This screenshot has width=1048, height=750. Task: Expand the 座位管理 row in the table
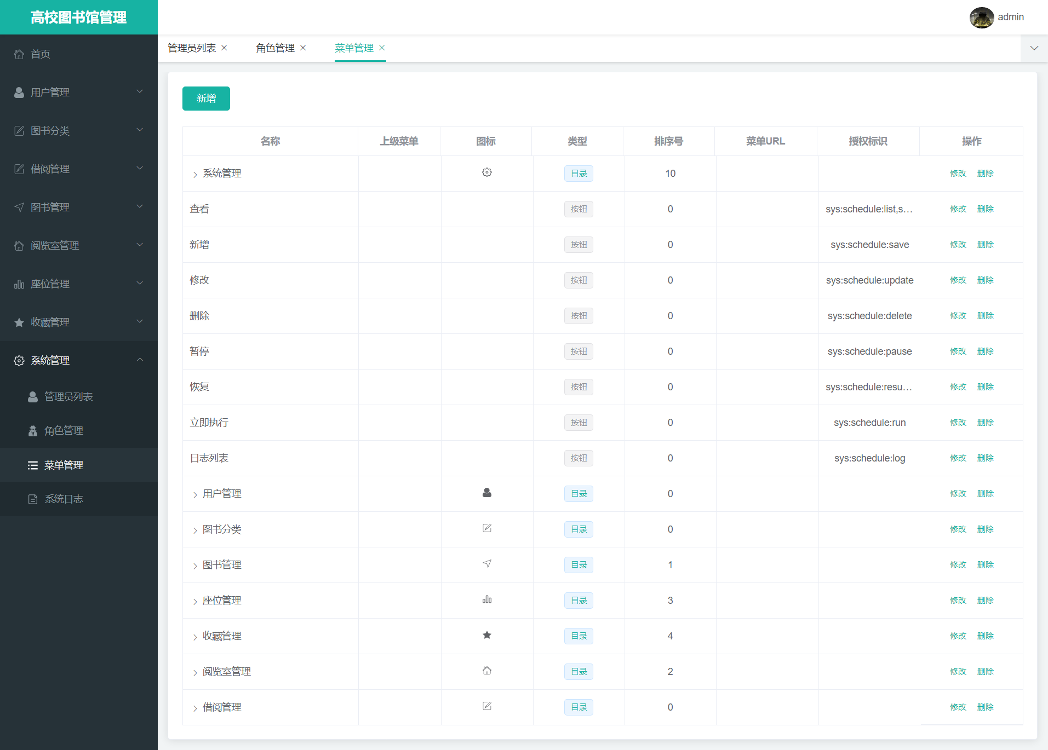click(x=195, y=602)
